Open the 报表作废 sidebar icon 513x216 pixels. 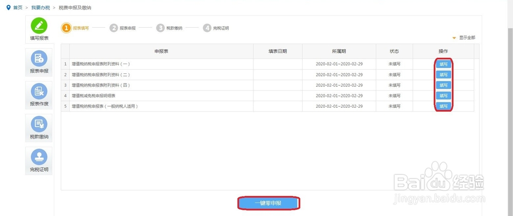(39, 92)
